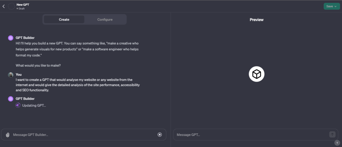Viewport: 342px width, 147px height.
Task: Click the 'What would you like to make?' text
Action: click(38, 65)
